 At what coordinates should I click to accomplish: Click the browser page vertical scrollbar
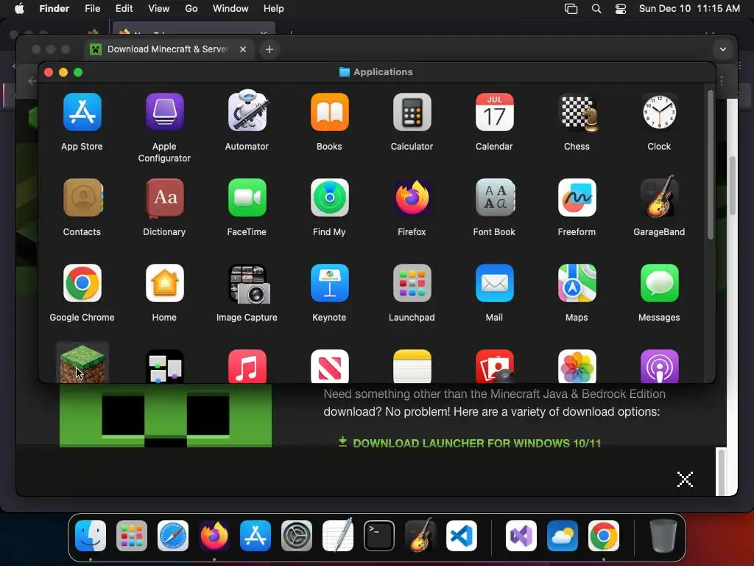point(733,186)
